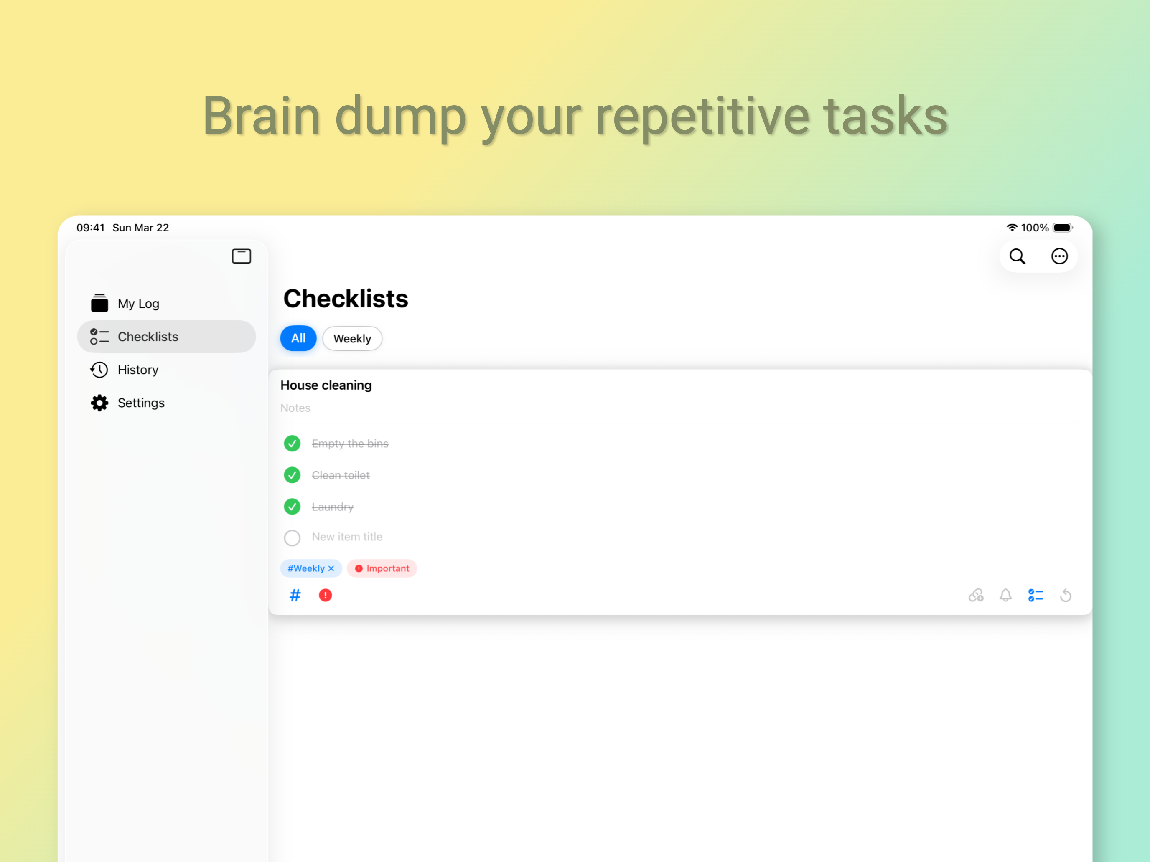Open My Log in sidebar

click(166, 304)
